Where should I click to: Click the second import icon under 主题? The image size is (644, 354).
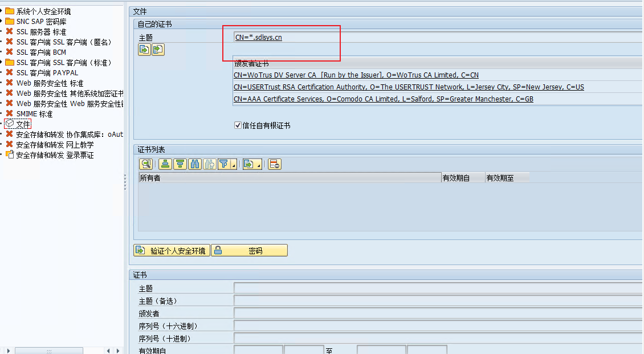click(x=158, y=50)
